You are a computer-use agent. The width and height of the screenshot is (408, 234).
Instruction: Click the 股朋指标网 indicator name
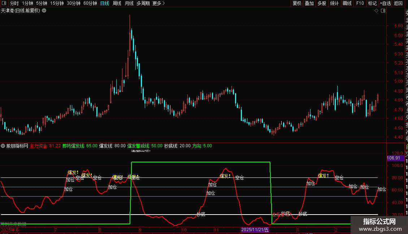17,146
